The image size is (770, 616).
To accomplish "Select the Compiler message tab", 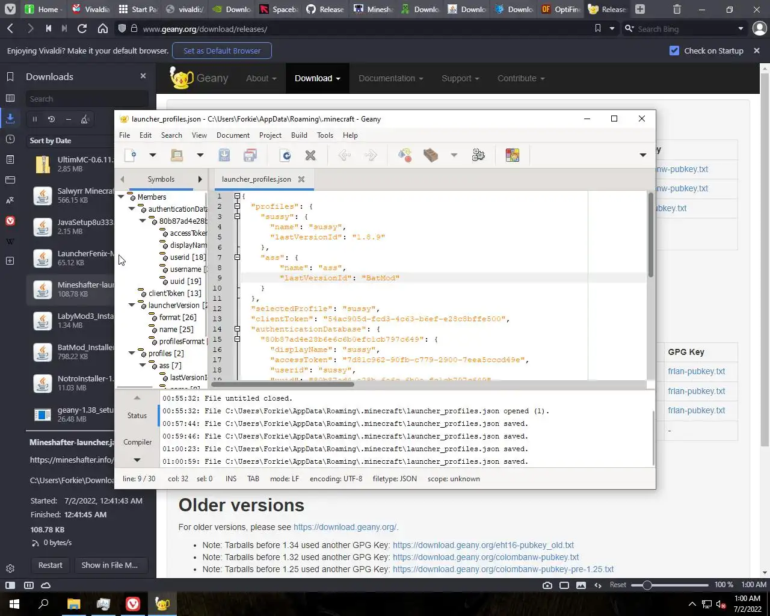I will tap(137, 442).
